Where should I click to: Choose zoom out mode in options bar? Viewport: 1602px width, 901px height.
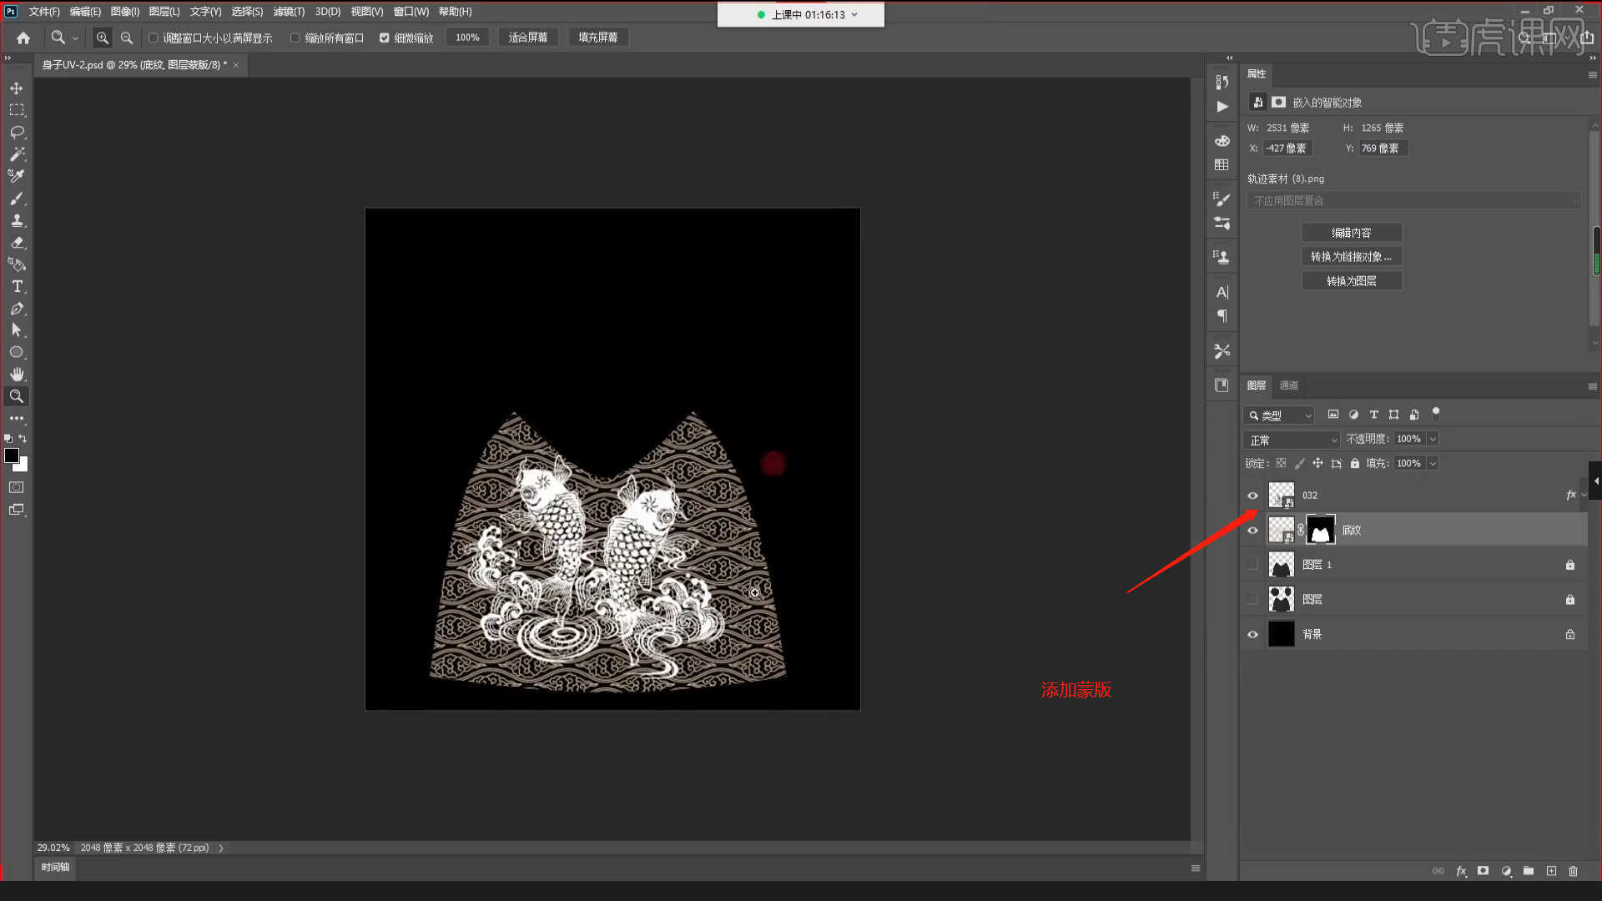click(127, 38)
